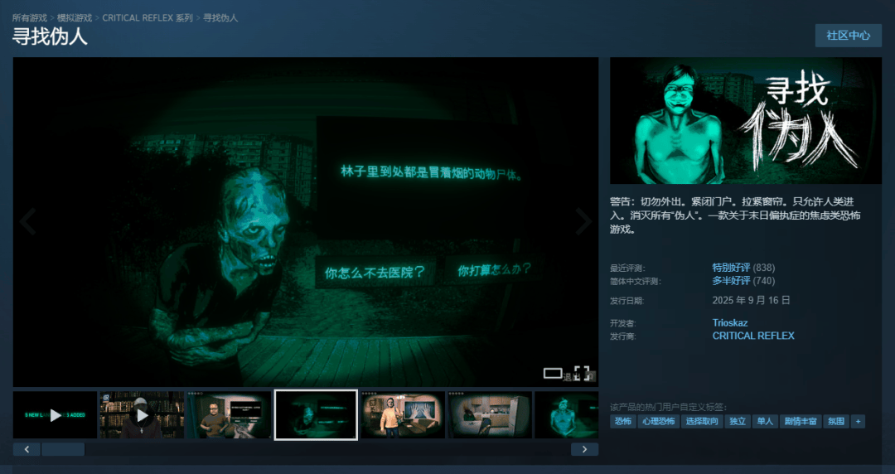
Task: Show previous screenshot with left arrow
Action: tap(27, 221)
